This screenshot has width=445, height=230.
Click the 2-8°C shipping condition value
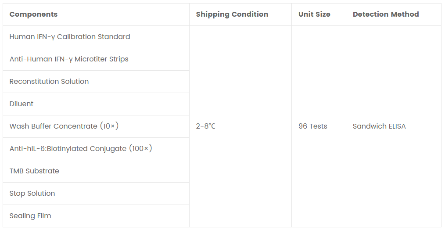206,126
